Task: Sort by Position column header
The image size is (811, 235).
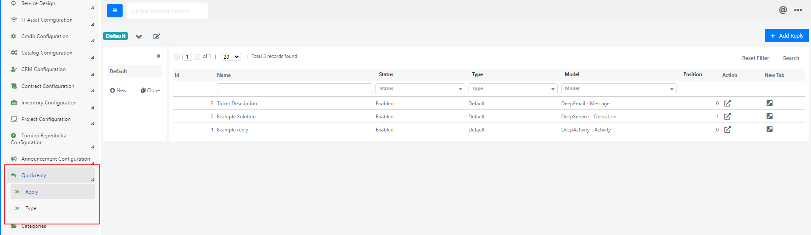Action: click(693, 74)
